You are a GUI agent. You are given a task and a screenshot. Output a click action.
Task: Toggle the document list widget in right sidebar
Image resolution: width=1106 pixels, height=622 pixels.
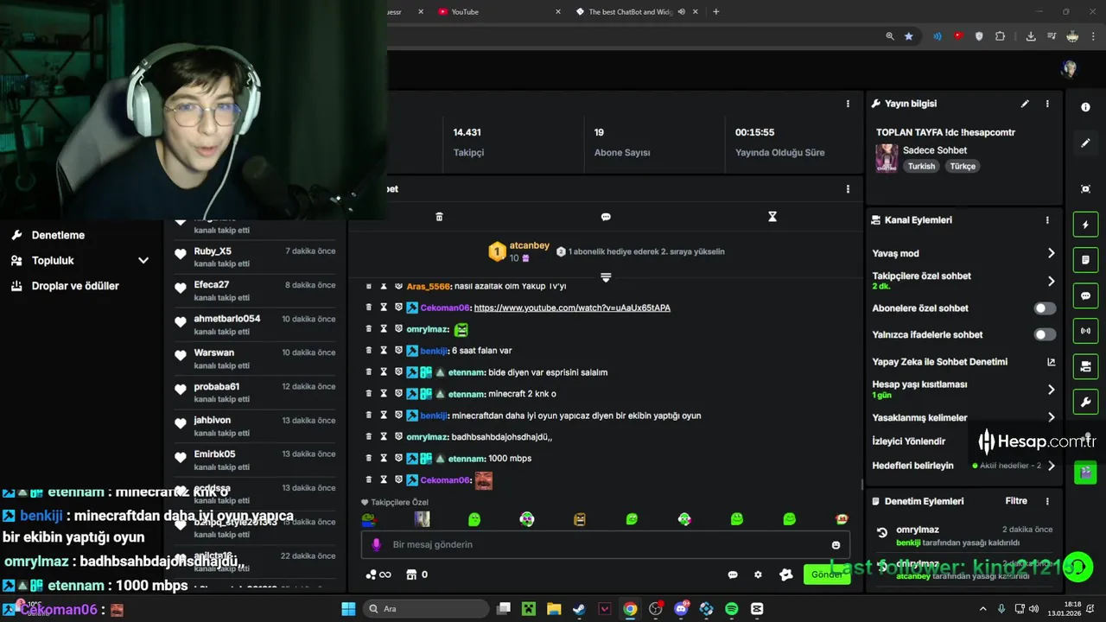[x=1086, y=260]
